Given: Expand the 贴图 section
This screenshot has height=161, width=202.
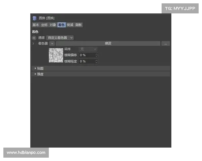Looking at the screenshot, I should click(101, 68).
